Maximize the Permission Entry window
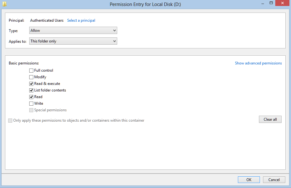This screenshot has height=188, width=291. click(271, 3)
